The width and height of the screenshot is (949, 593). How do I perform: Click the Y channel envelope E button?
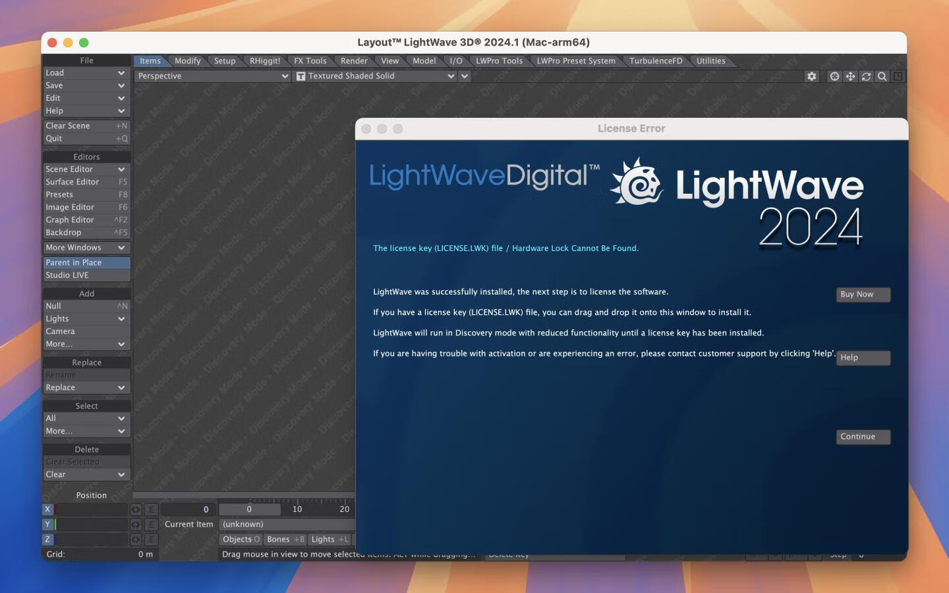[x=151, y=524]
